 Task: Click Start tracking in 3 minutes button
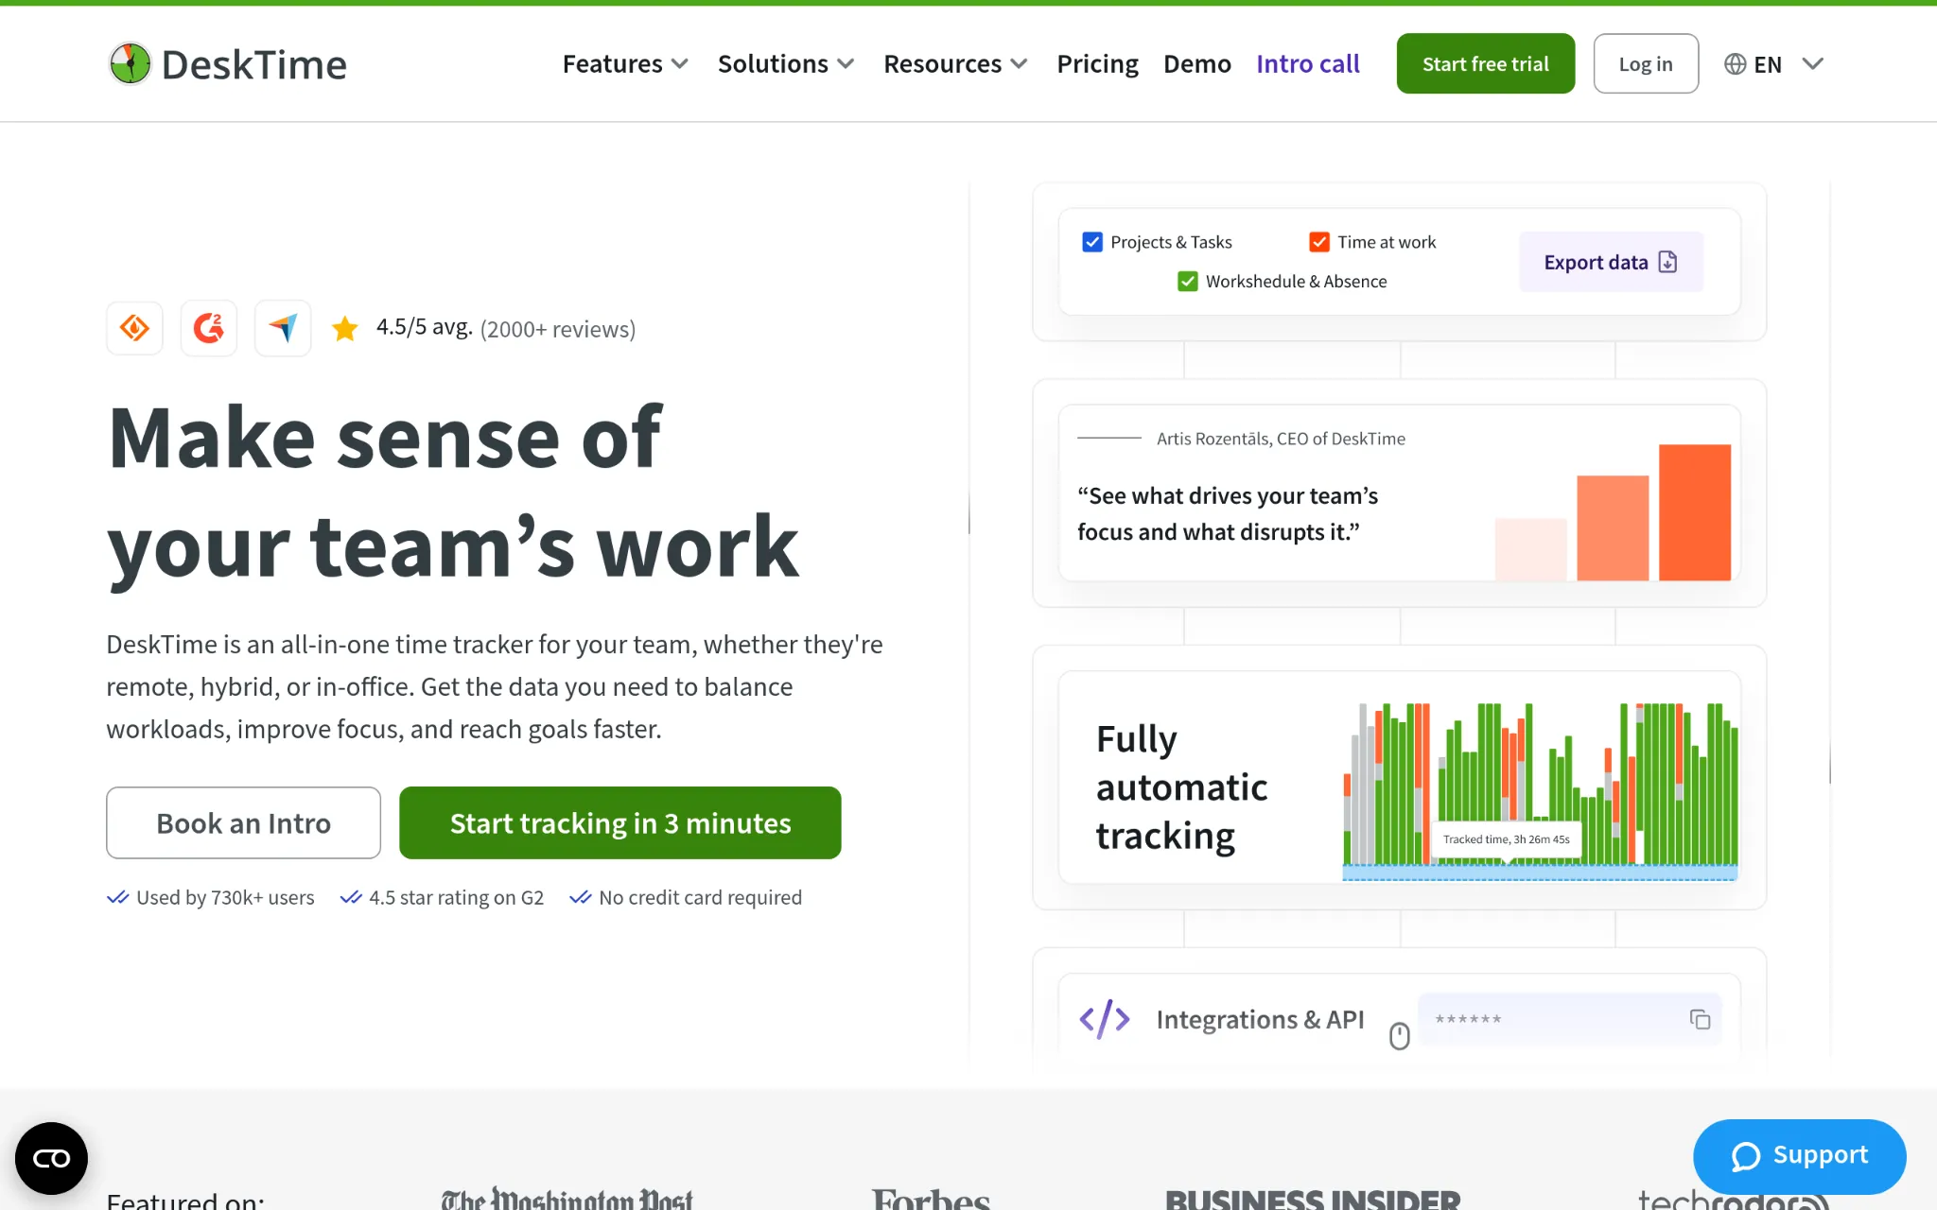click(x=620, y=822)
